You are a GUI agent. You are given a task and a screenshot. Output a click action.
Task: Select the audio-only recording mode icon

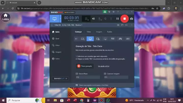[x=128, y=39]
